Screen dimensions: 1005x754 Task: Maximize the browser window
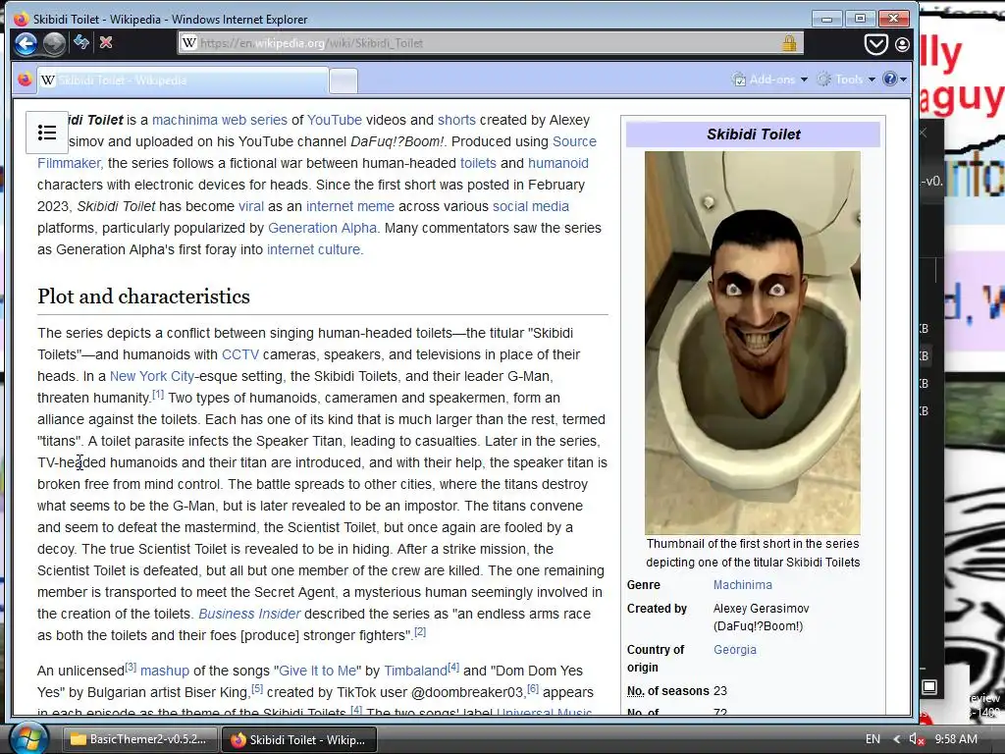pos(860,19)
